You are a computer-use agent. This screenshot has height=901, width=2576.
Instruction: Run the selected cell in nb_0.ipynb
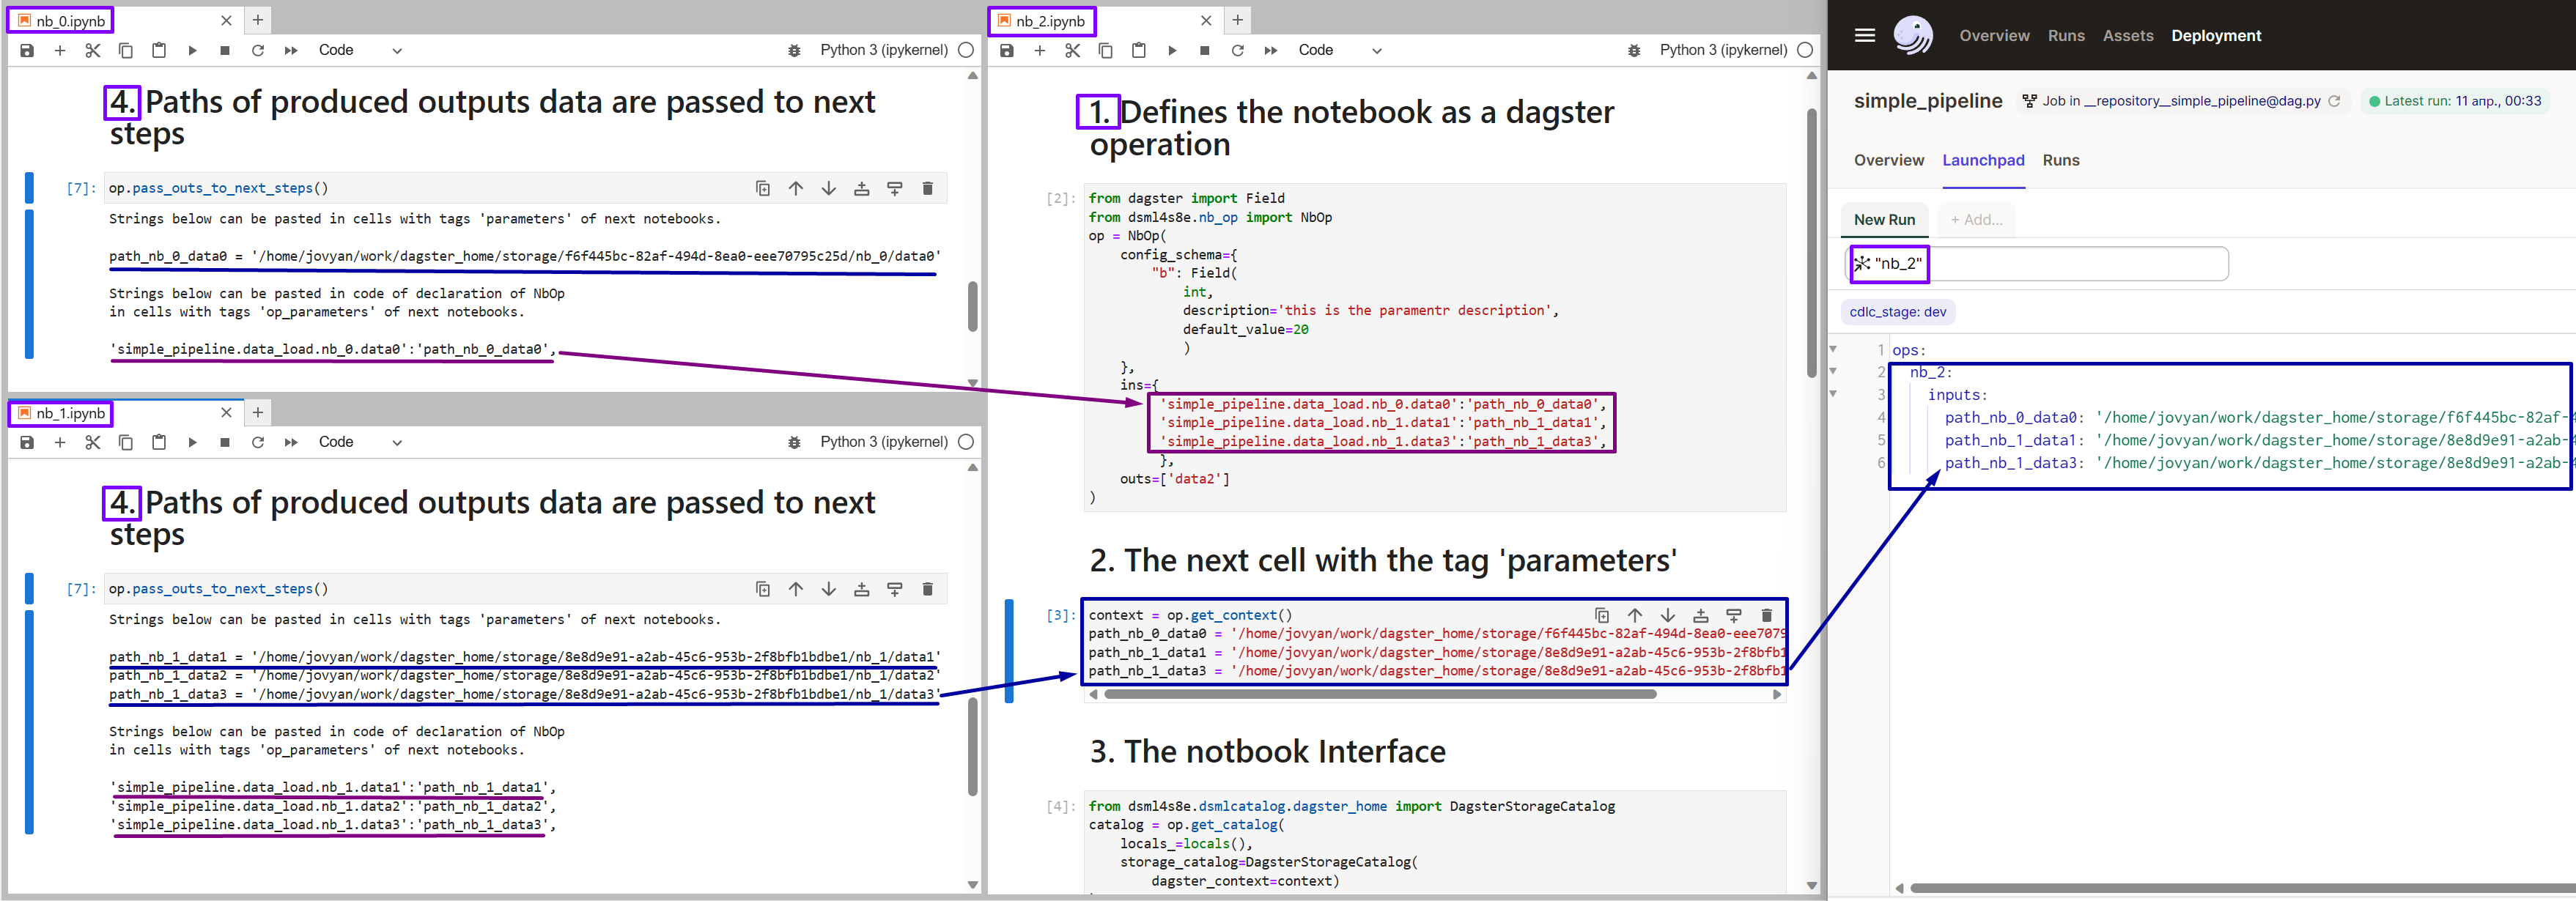point(192,50)
